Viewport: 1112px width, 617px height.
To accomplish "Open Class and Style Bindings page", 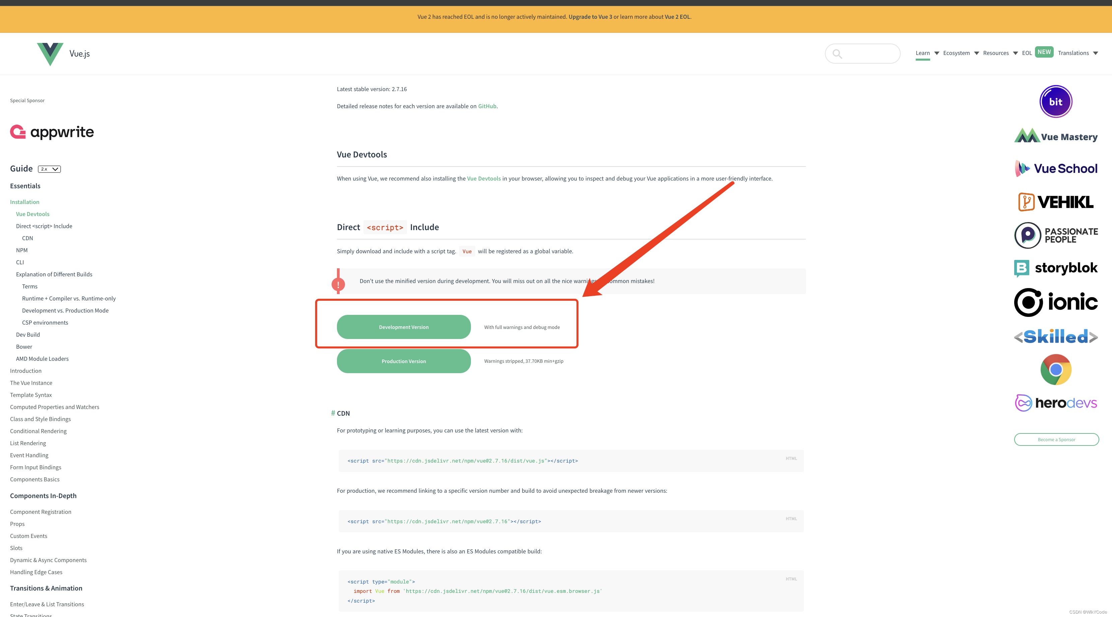I will coord(40,419).
